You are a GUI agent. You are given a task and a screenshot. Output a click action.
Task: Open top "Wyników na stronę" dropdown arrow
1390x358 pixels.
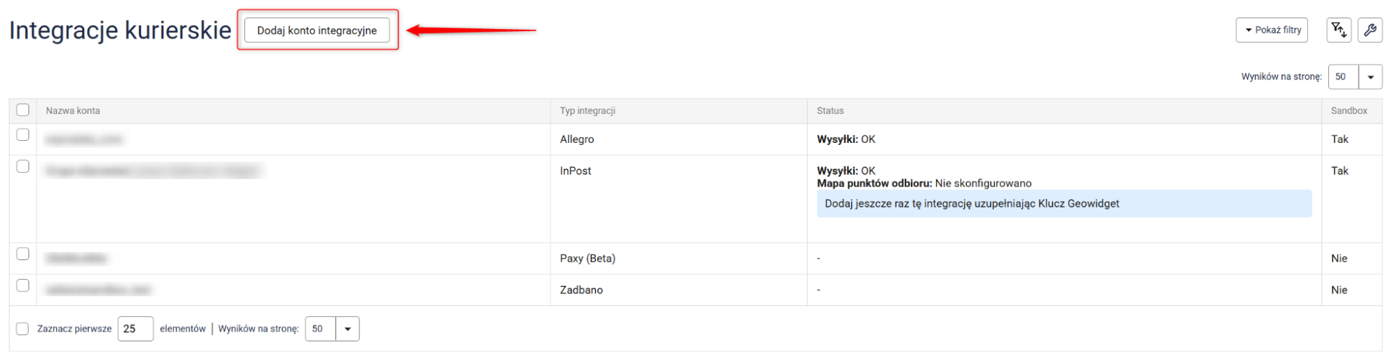(x=1371, y=77)
